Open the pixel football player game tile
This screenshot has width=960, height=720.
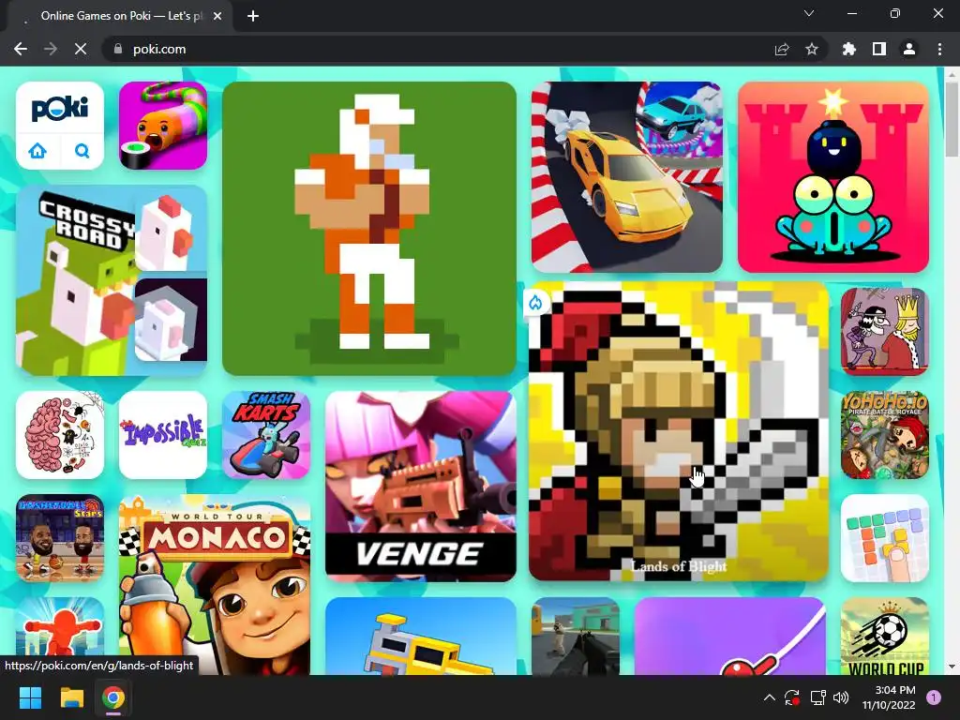[x=369, y=229]
